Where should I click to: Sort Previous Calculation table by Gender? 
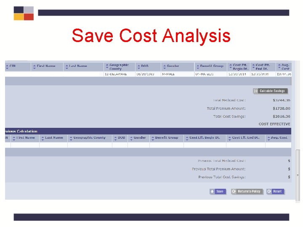point(131,138)
